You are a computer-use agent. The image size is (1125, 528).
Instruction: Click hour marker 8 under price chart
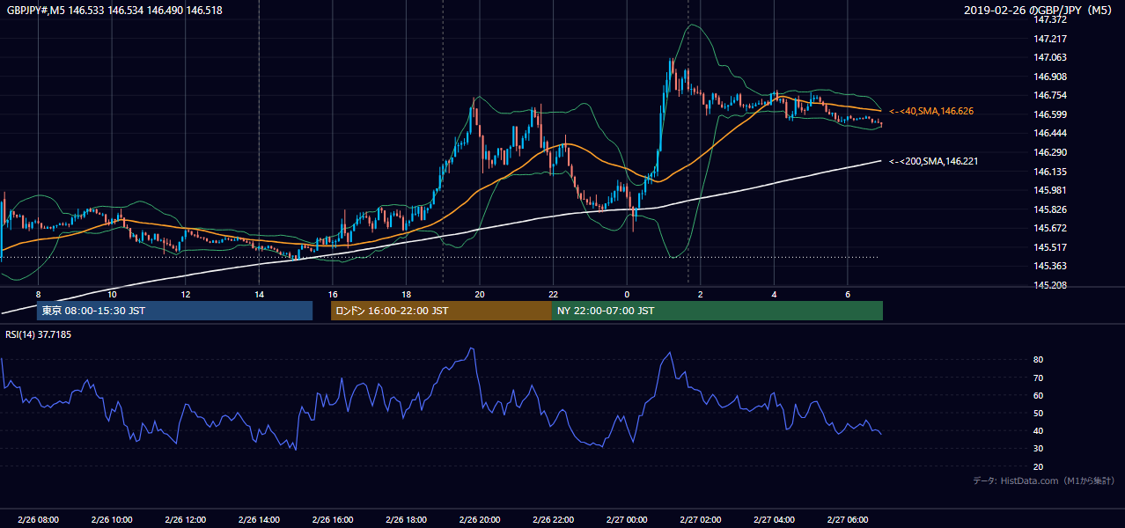tap(38, 294)
